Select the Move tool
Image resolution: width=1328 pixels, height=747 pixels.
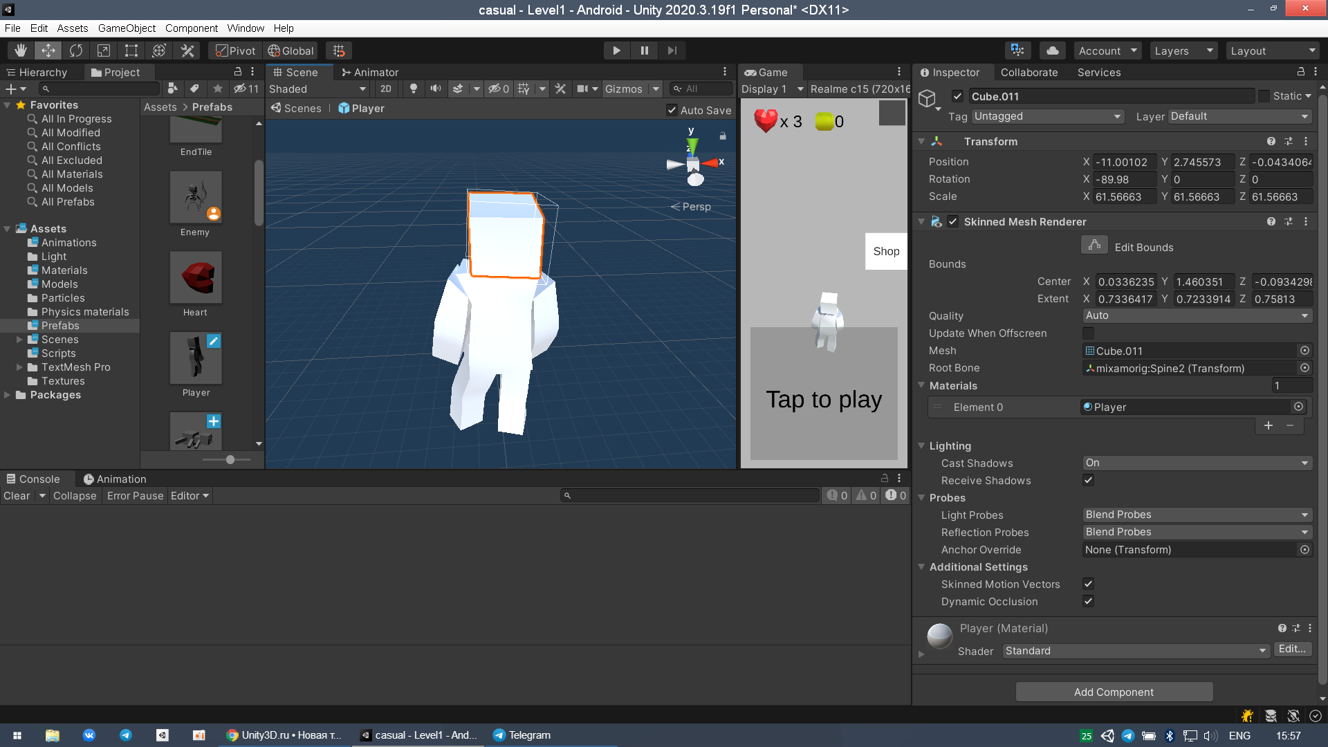click(48, 50)
